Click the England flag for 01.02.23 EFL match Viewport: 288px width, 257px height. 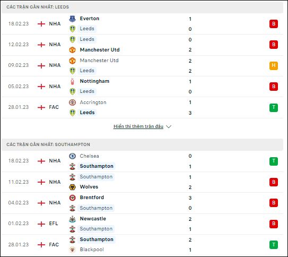pos(41,224)
